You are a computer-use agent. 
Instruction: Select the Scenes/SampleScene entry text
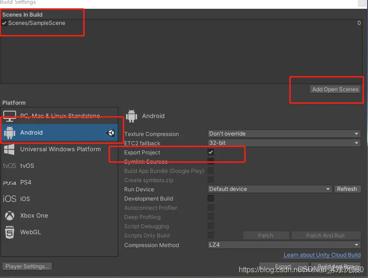click(37, 23)
